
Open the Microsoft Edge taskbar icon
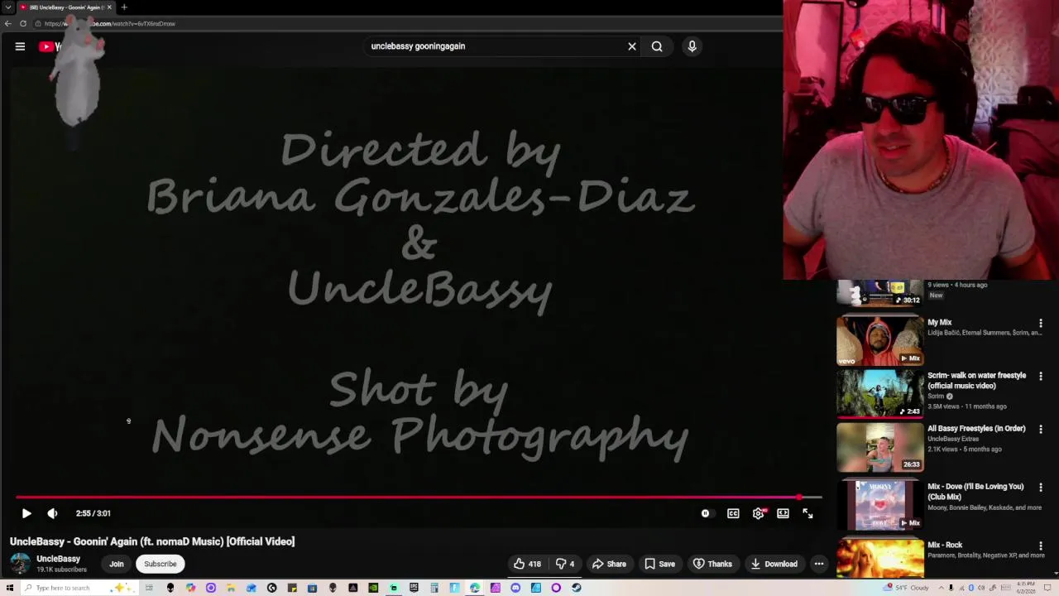point(475,588)
